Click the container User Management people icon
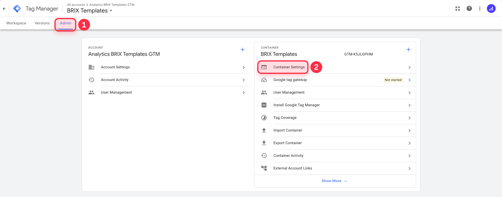 (264, 93)
